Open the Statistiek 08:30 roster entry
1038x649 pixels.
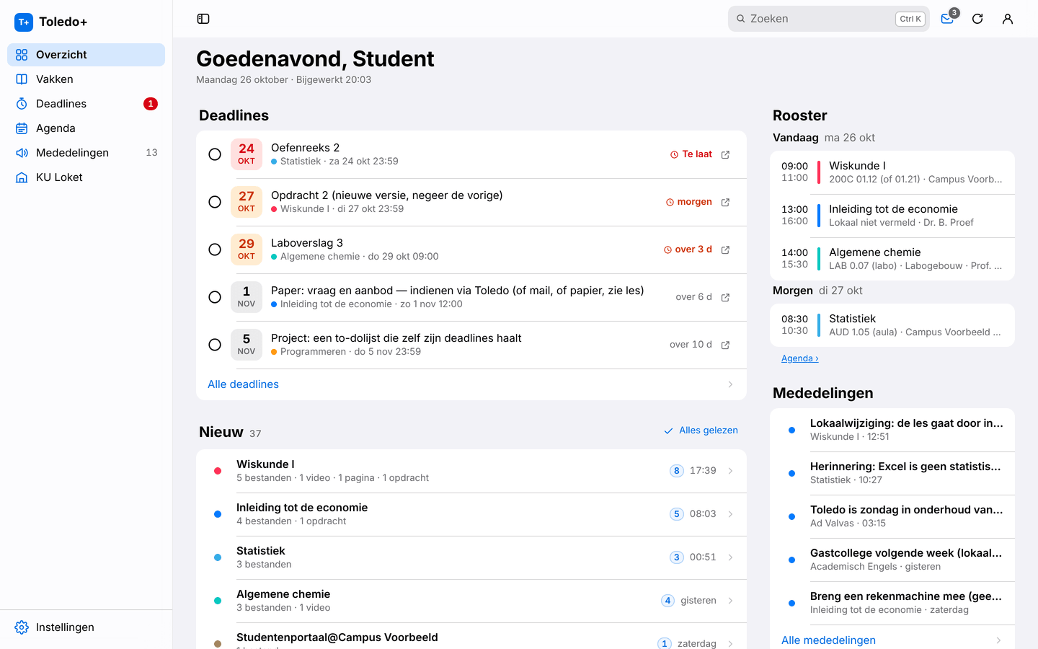[x=892, y=325]
